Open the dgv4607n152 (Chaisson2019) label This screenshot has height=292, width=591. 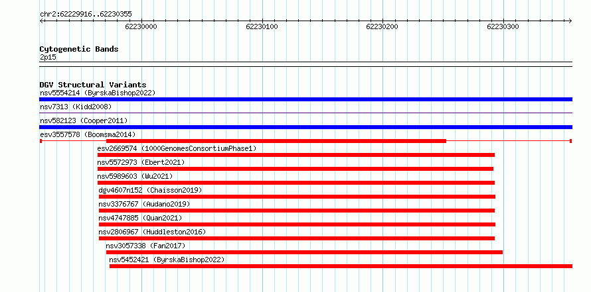coord(150,190)
